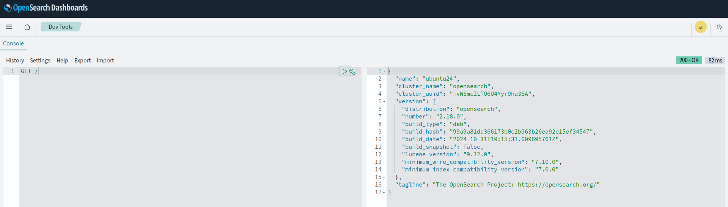Viewport: 728px width, 207px height.
Task: Switch to the Console tab
Action: click(x=13, y=44)
